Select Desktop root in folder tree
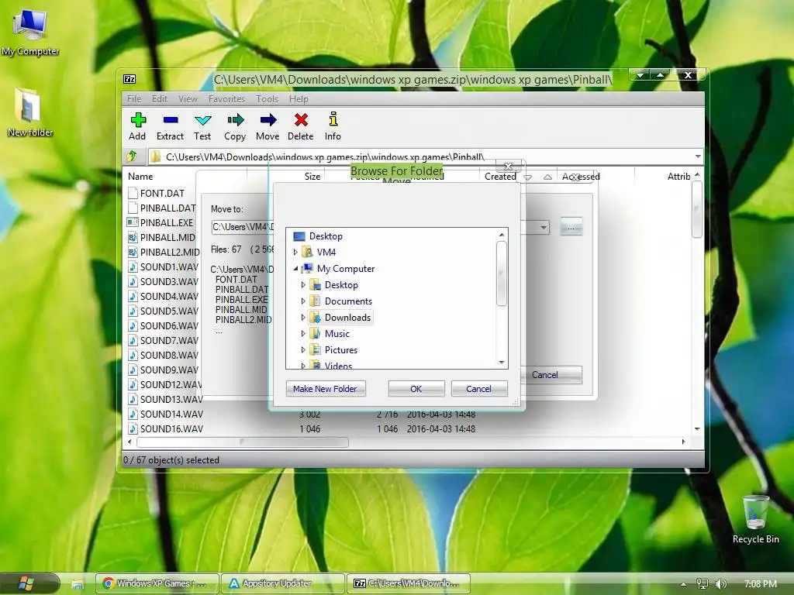The width and height of the screenshot is (794, 595). pyautogui.click(x=326, y=236)
